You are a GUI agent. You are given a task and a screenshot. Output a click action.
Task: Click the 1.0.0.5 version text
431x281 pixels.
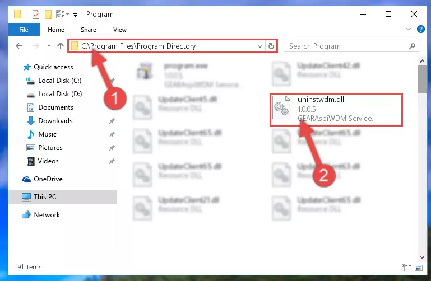coord(307,109)
